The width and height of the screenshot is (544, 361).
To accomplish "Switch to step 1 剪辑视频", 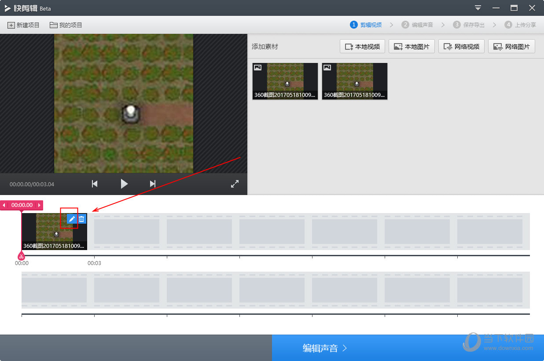I will (x=366, y=25).
